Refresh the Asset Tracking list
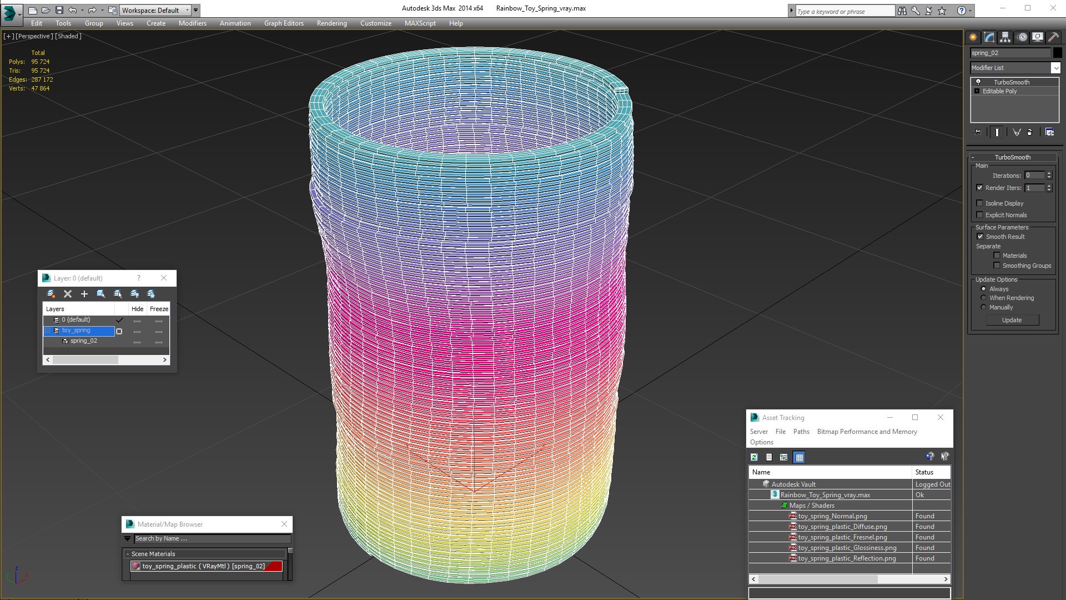The height and width of the screenshot is (600, 1066). point(754,457)
